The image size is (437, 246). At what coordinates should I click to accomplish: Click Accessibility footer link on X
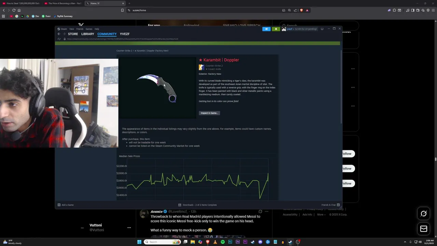[290, 215]
